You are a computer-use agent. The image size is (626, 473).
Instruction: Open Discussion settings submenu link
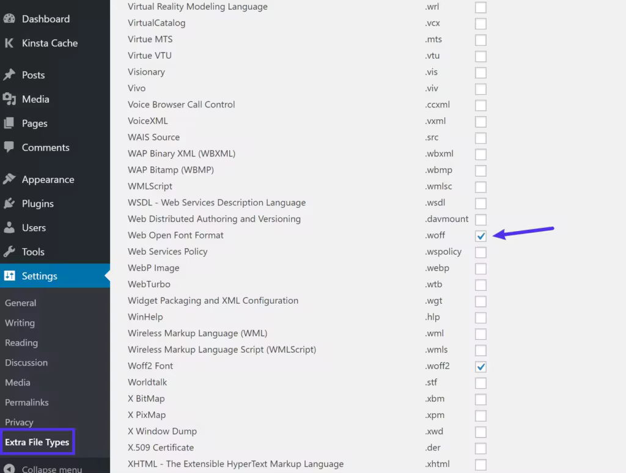pos(26,362)
